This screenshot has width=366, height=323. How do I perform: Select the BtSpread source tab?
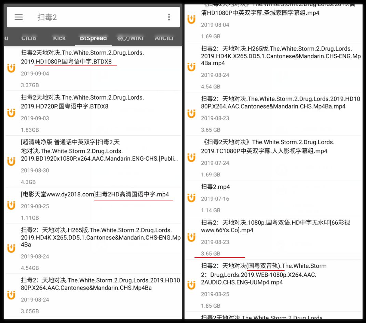[93, 38]
